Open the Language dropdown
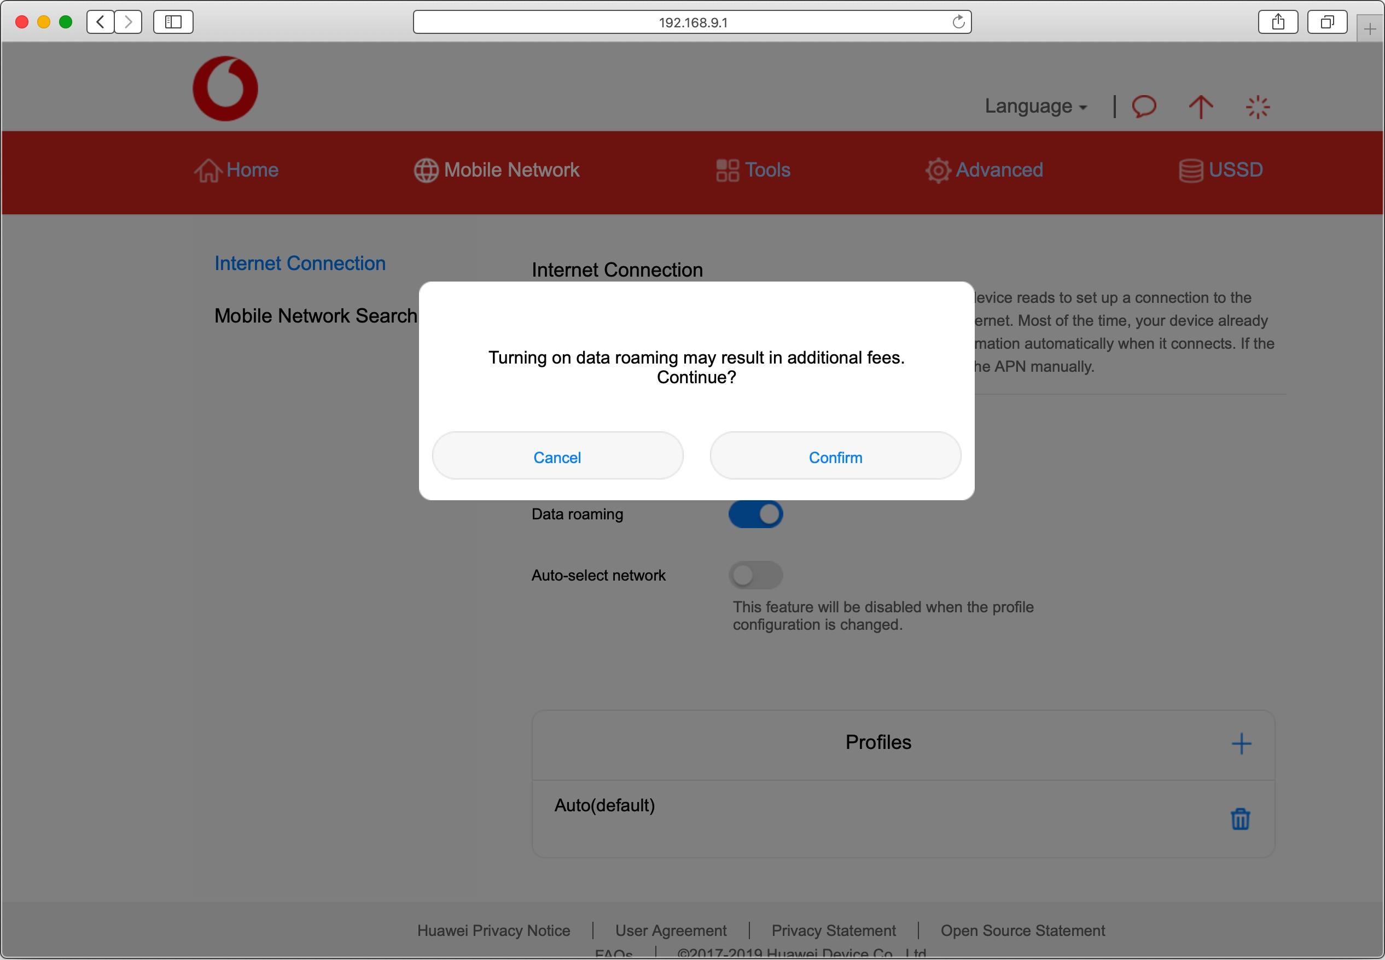The height and width of the screenshot is (960, 1385). [x=1035, y=107]
